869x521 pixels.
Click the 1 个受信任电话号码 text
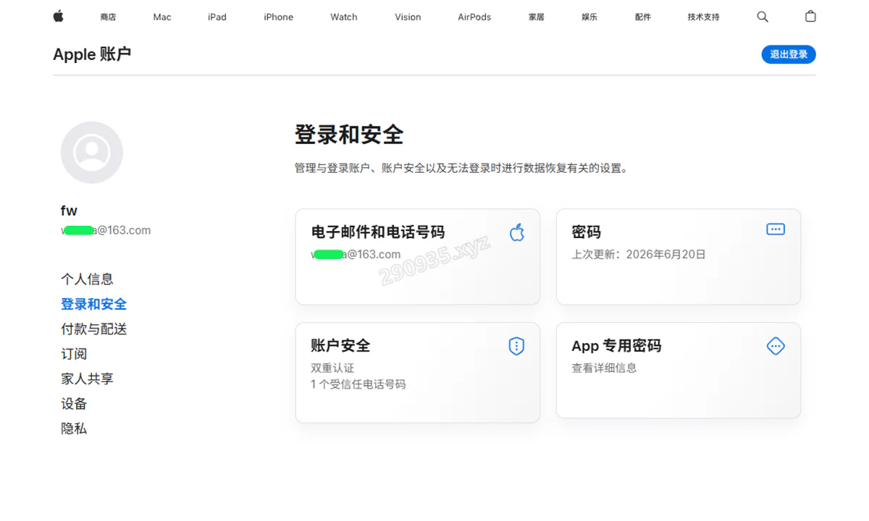(x=358, y=384)
